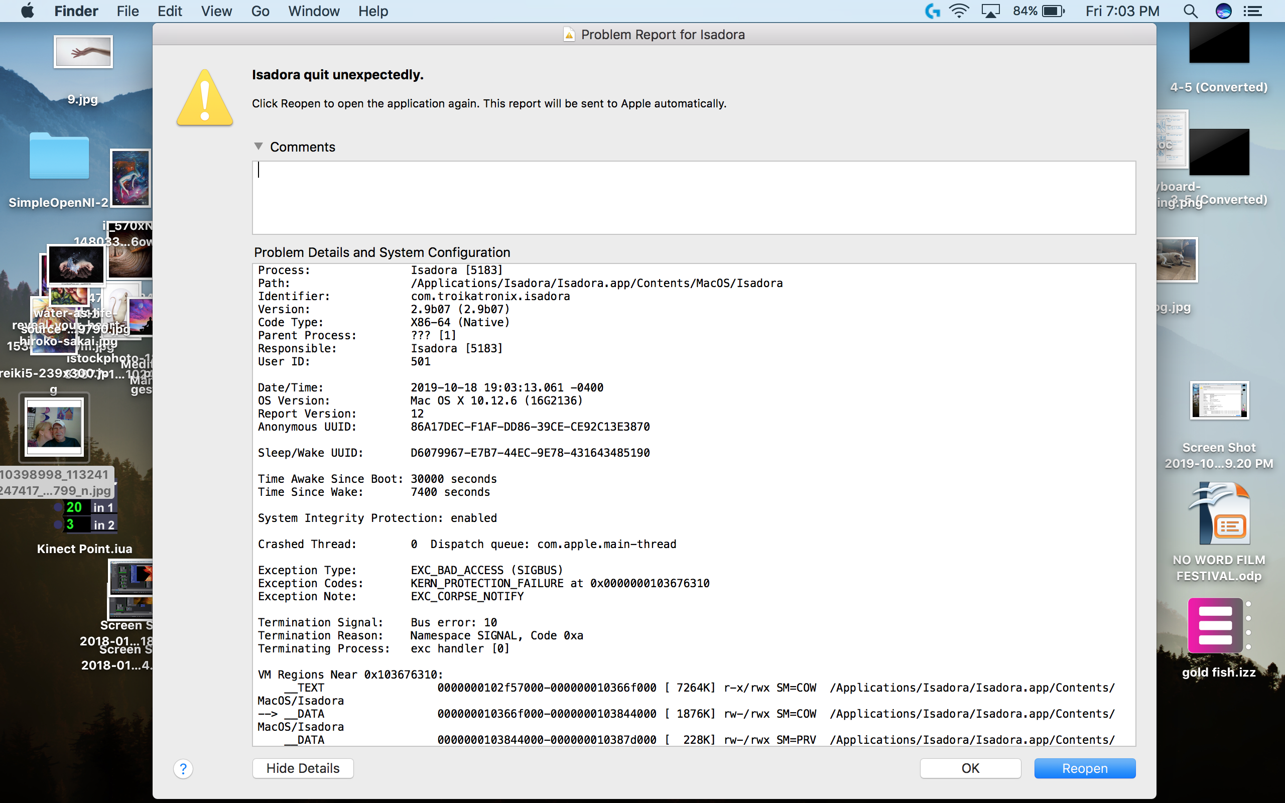
Task: Click the Version 2.9b07 line
Action: click(x=383, y=309)
